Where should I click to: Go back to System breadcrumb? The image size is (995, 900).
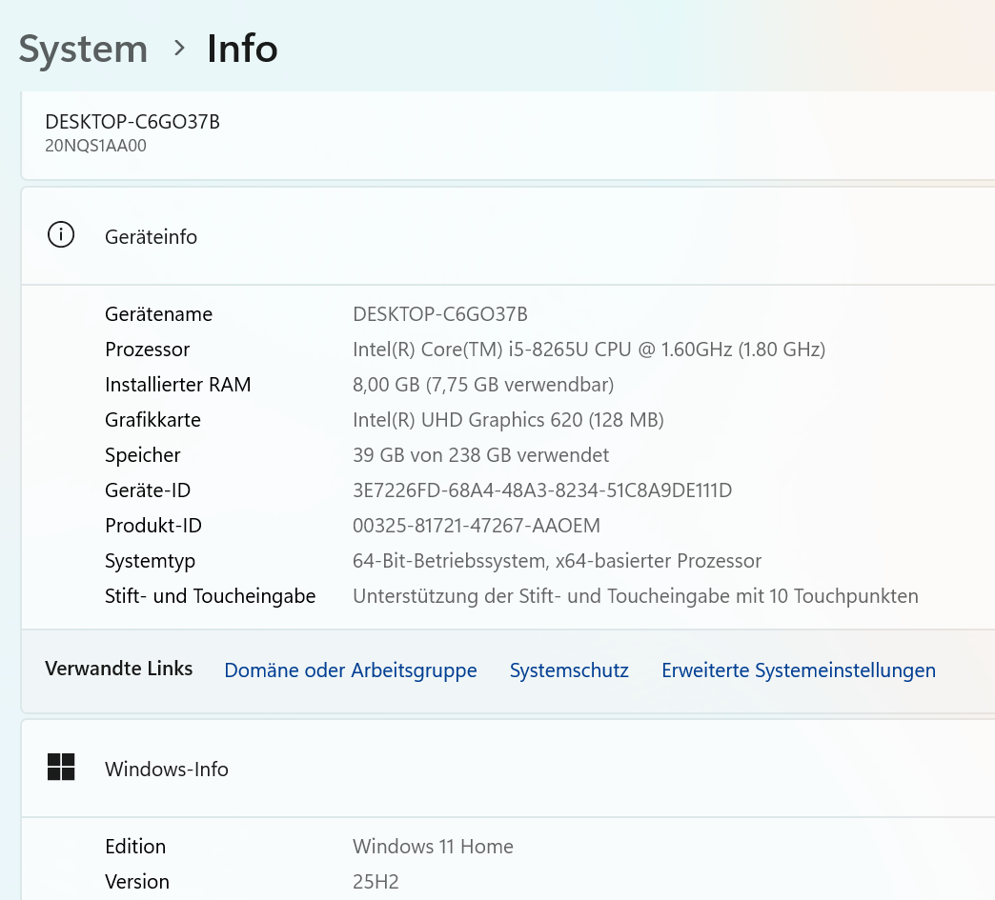pyautogui.click(x=83, y=49)
